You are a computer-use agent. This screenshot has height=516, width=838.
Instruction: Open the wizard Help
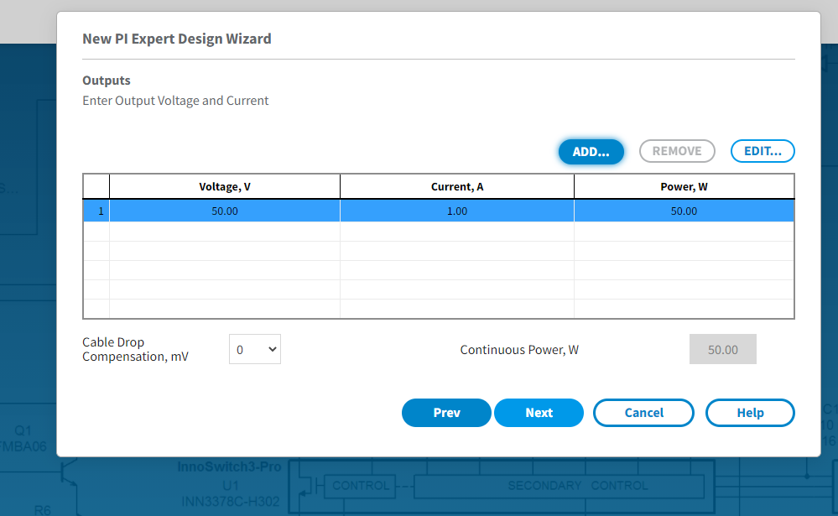click(x=750, y=413)
